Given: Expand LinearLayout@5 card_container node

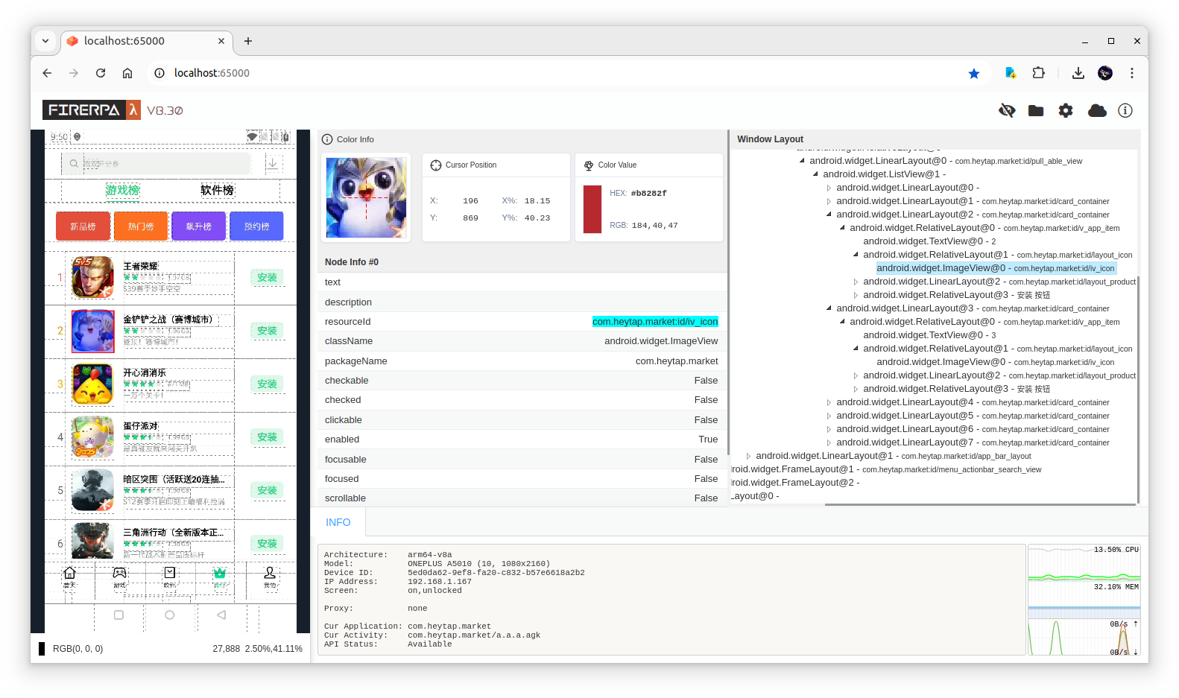Looking at the screenshot, I should 829,416.
